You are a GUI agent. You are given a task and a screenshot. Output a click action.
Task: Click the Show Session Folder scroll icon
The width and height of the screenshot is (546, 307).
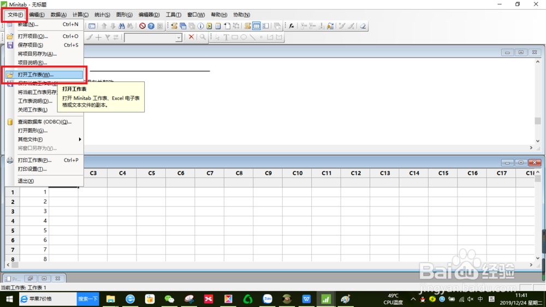174,26
